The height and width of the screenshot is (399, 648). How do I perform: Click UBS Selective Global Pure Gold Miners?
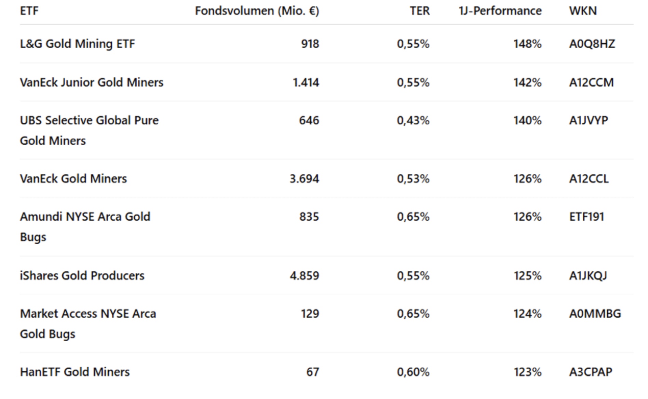click(89, 130)
